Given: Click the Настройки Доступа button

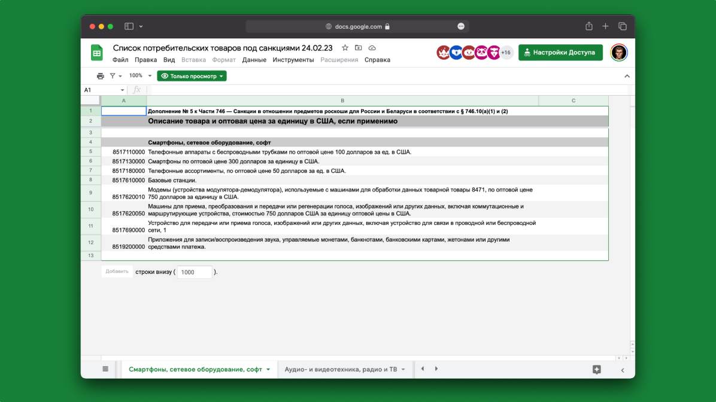Looking at the screenshot, I should coord(560,53).
